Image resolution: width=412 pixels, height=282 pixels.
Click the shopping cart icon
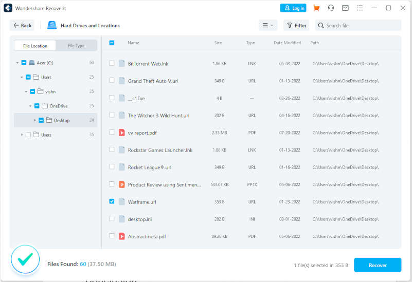316,8
